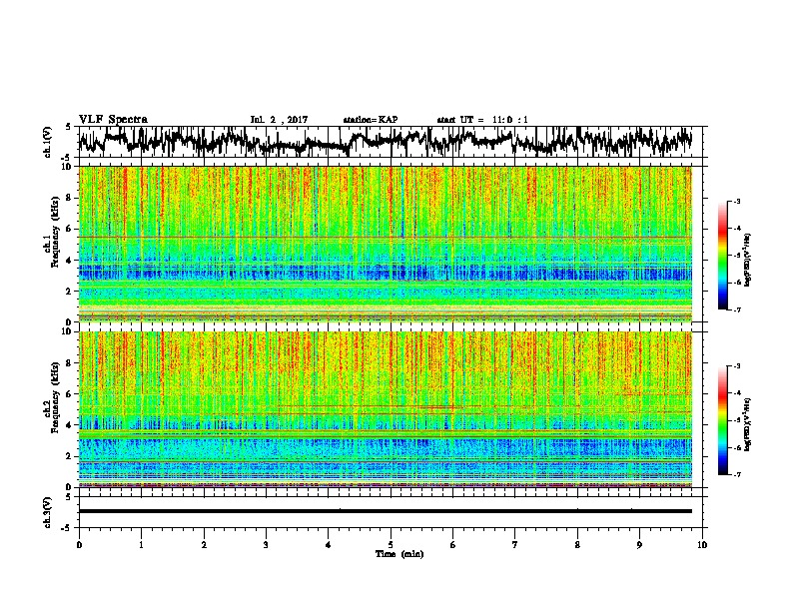Click inside the ch.1 spectrogram panel
This screenshot has width=791, height=611.
pyautogui.click(x=385, y=244)
